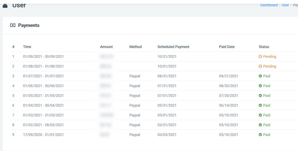Click the Paid status label in row 6

coord(267,106)
